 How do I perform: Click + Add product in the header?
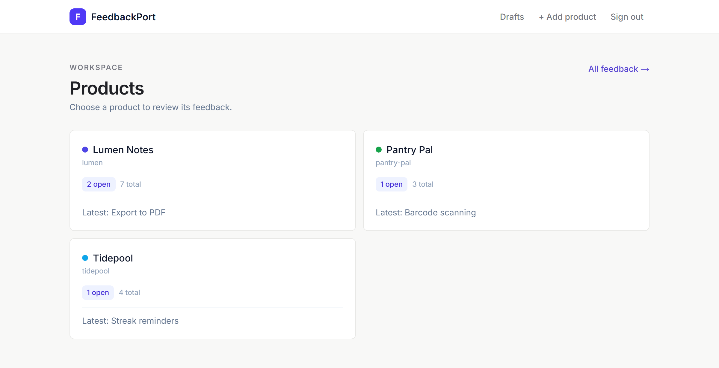coord(567,17)
